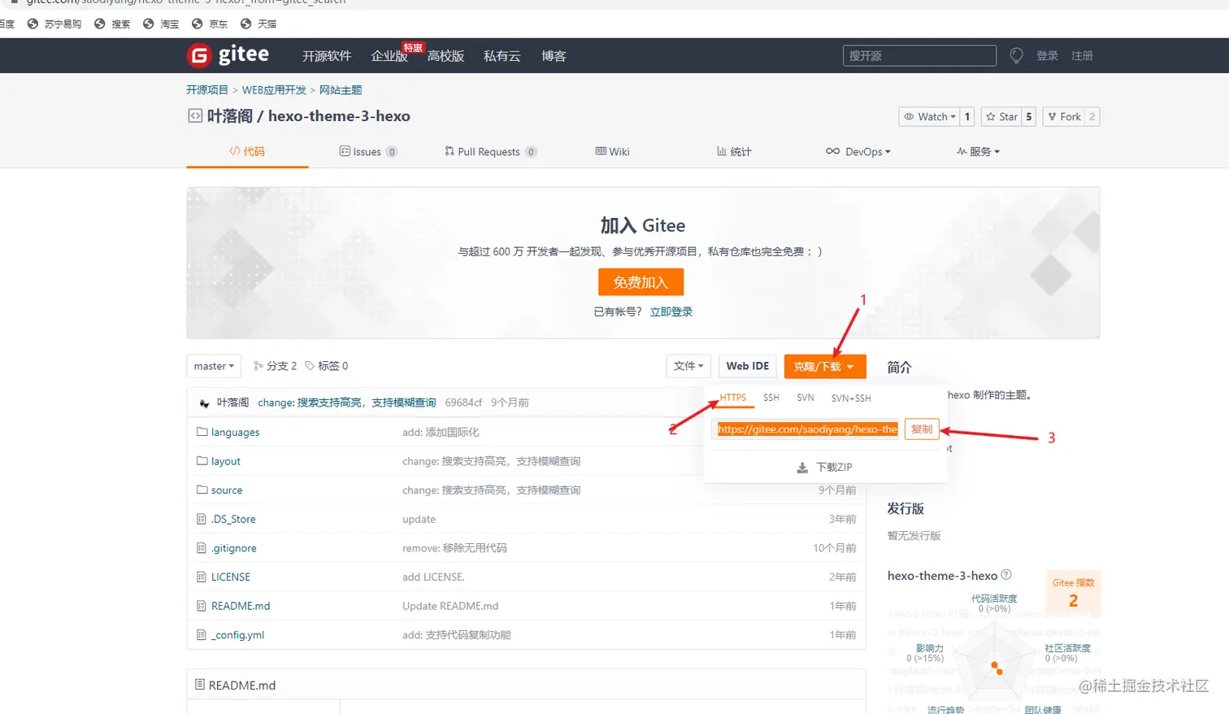Open the Pull Requests tab
This screenshot has width=1229, height=714.
[x=490, y=151]
